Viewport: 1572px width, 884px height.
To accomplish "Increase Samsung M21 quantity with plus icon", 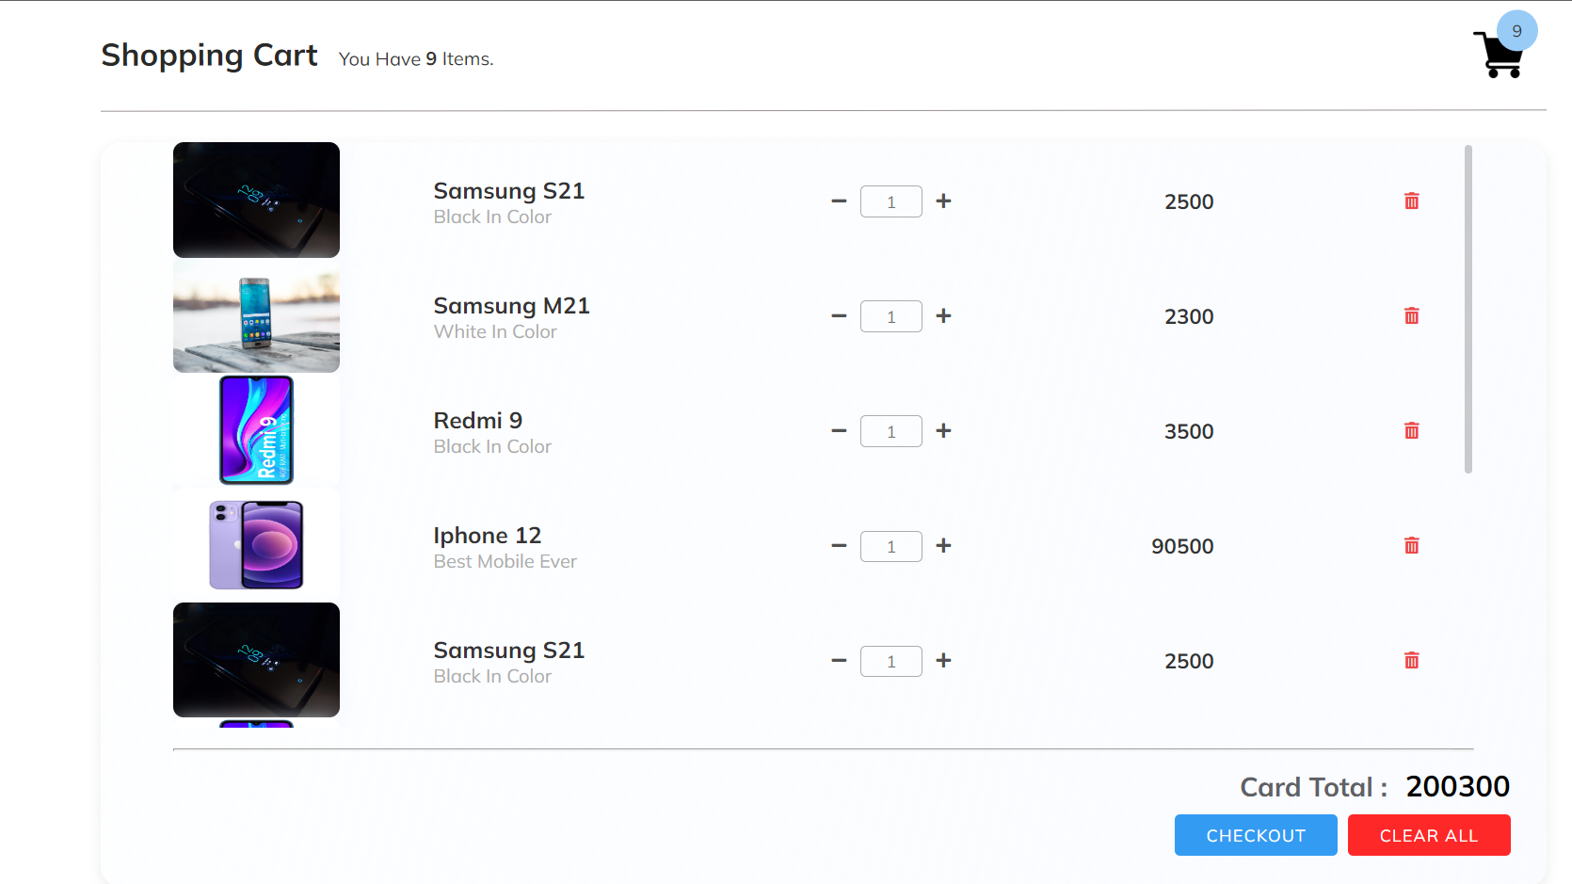I will 943,316.
